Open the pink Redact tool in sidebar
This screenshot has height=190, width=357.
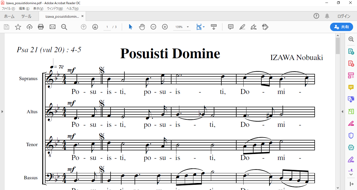(x=351, y=123)
